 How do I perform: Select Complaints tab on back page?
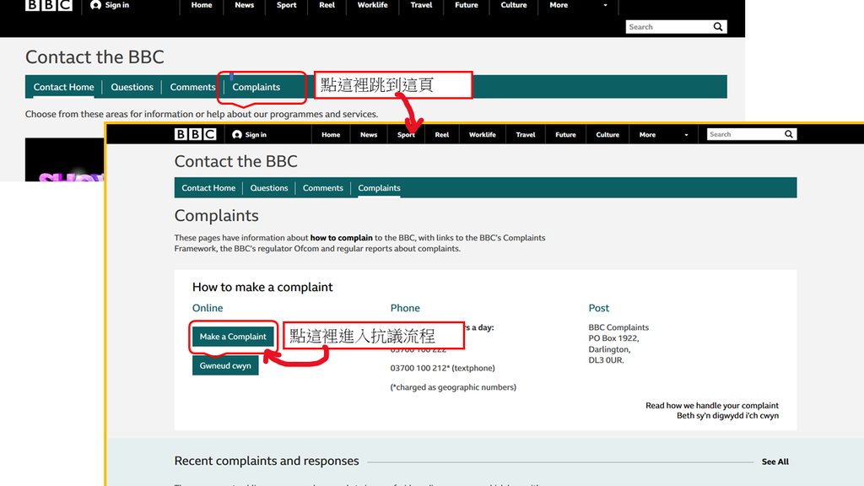click(x=256, y=87)
